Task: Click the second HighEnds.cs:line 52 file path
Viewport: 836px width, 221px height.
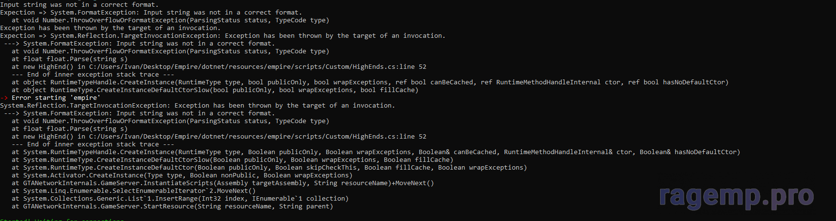Action: 257,137
